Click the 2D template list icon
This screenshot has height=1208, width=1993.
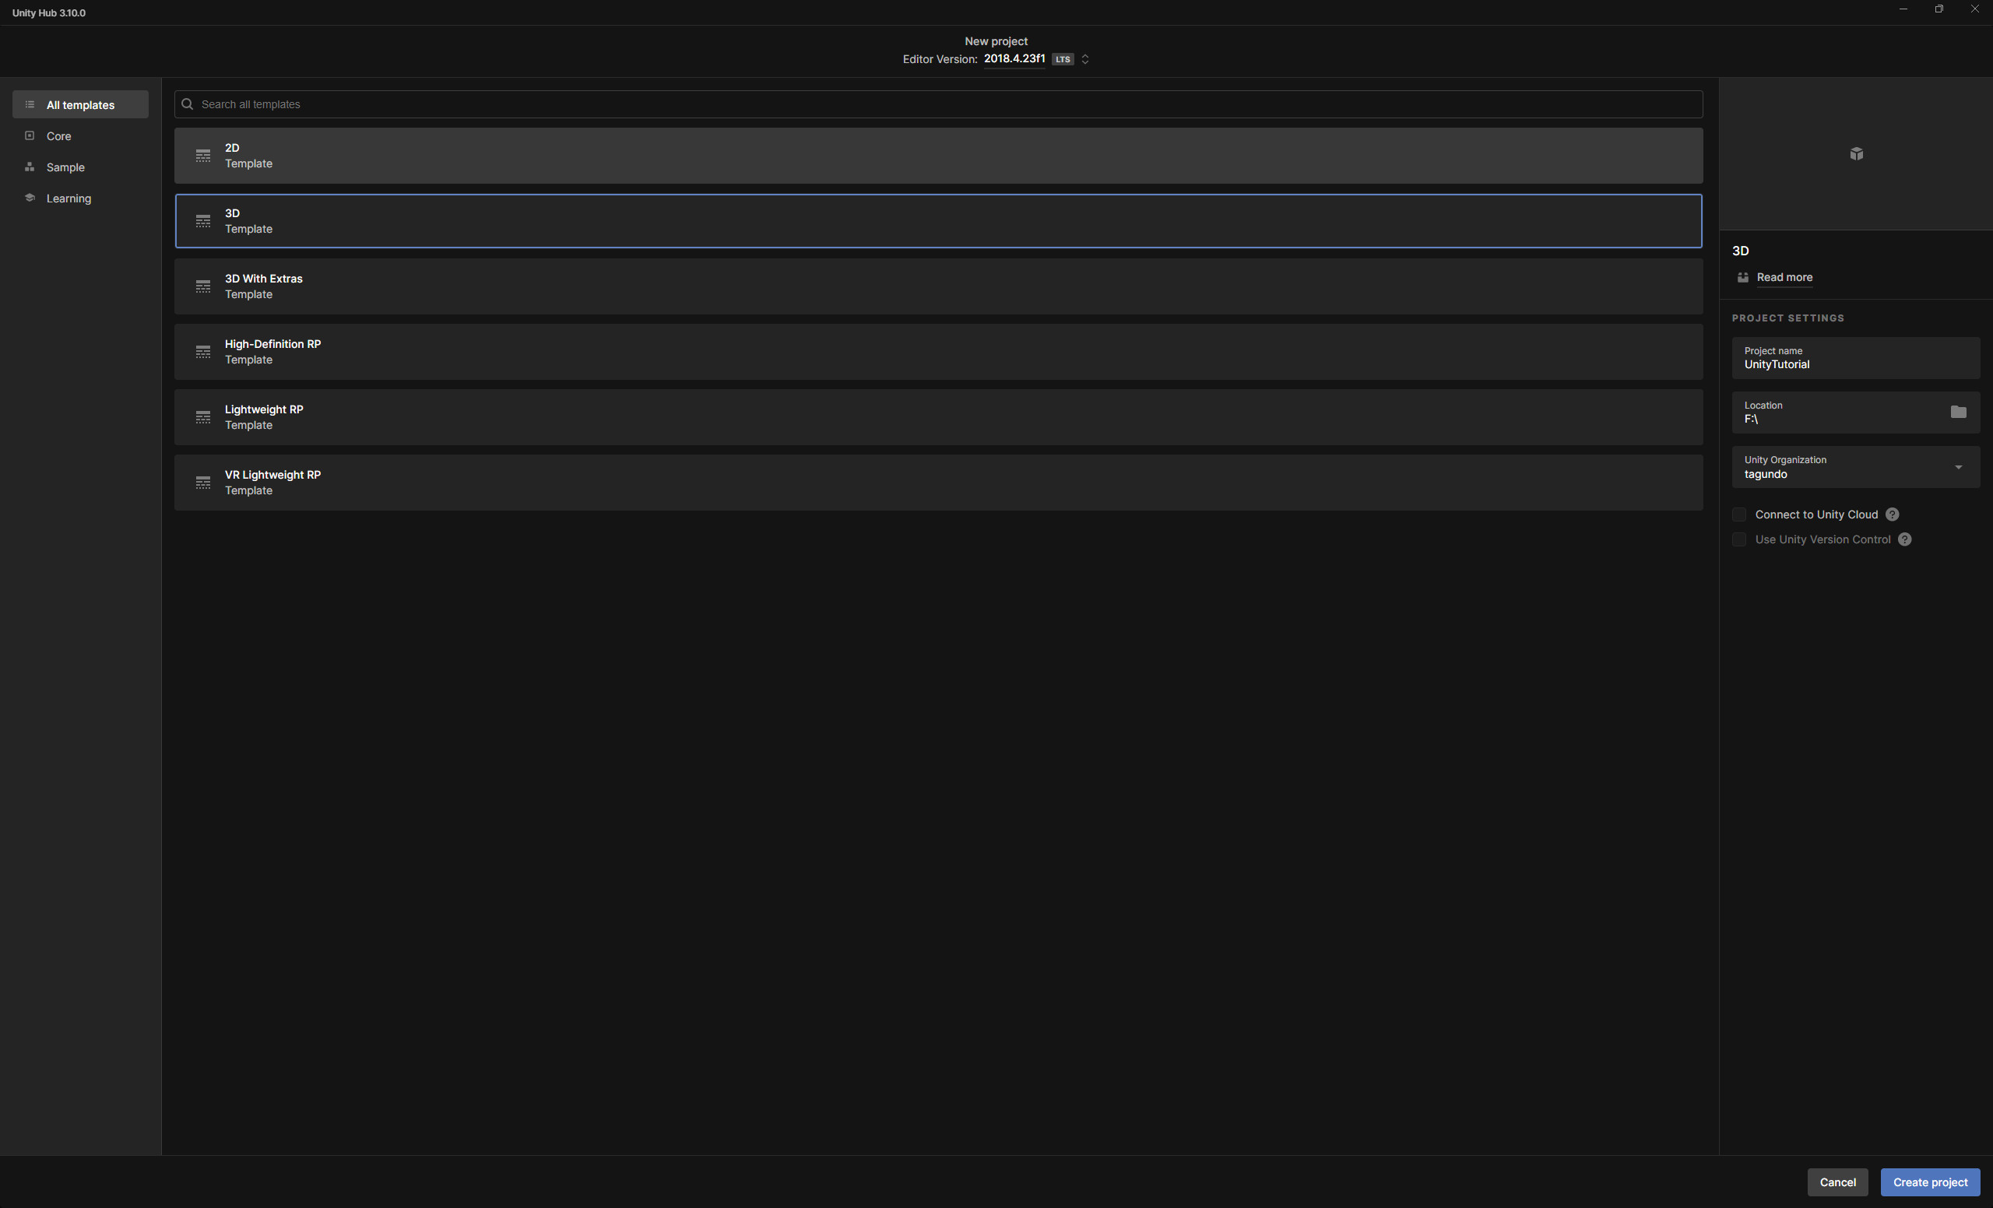[203, 155]
